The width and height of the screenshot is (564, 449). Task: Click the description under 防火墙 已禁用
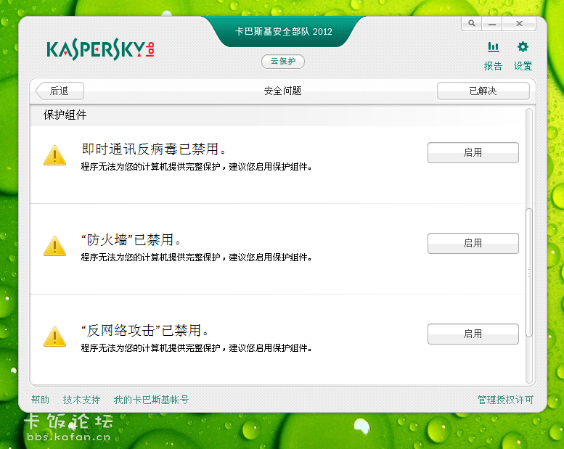(x=196, y=258)
